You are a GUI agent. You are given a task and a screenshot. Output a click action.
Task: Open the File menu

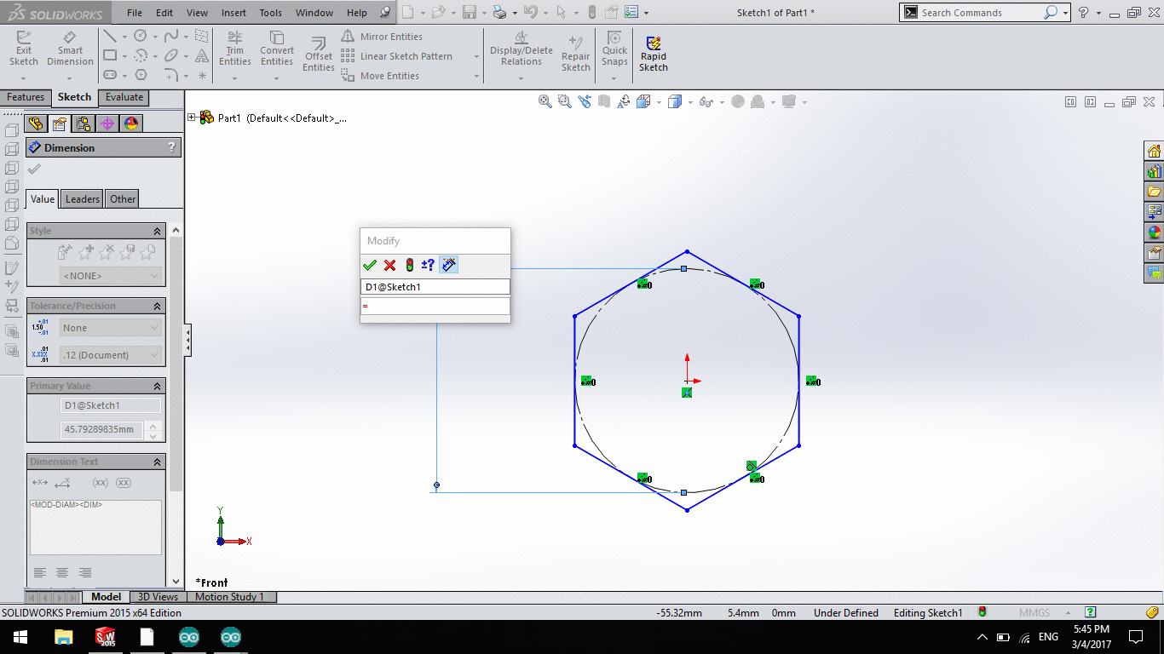pos(135,13)
